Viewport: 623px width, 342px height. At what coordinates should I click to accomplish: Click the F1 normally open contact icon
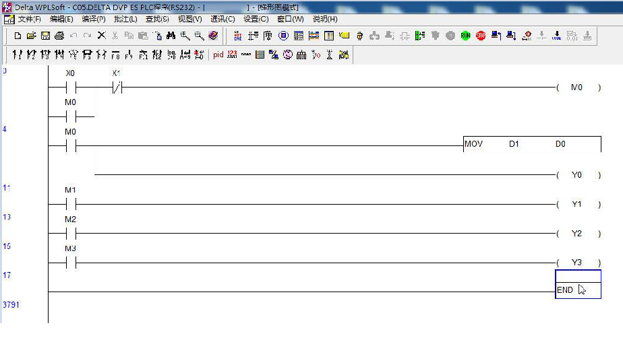pyautogui.click(x=18, y=55)
